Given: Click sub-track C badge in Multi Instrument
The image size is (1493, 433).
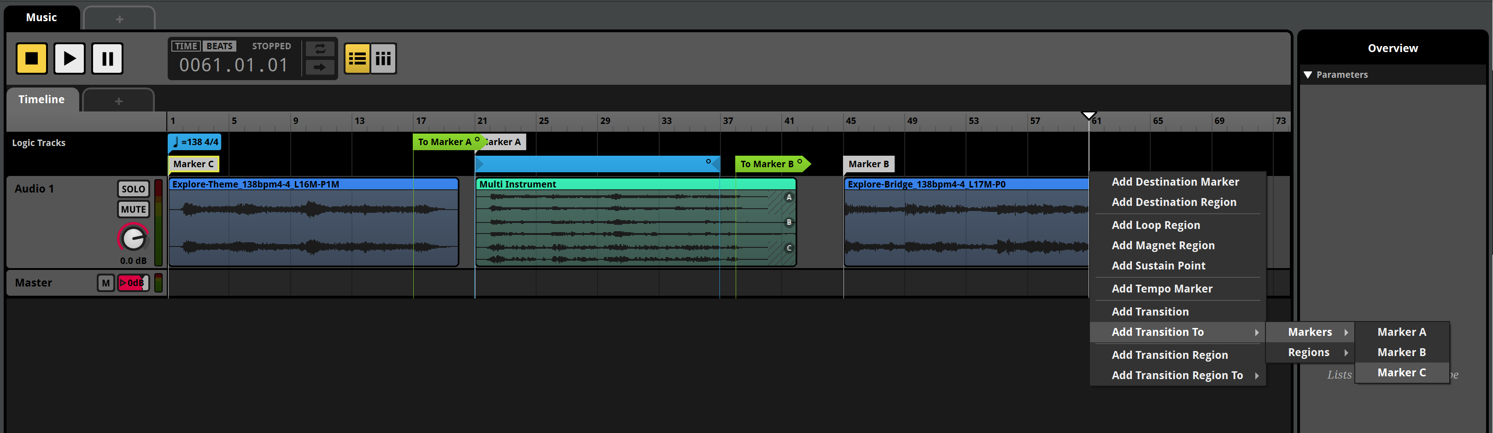Looking at the screenshot, I should [789, 248].
